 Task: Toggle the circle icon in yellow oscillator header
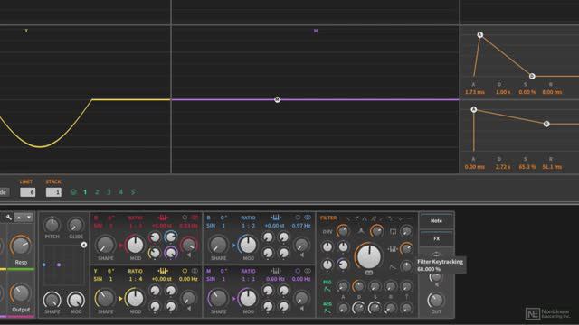(x=185, y=271)
